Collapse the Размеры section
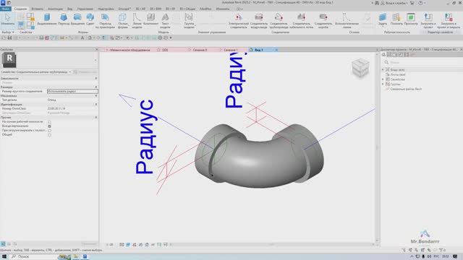 pos(95,87)
